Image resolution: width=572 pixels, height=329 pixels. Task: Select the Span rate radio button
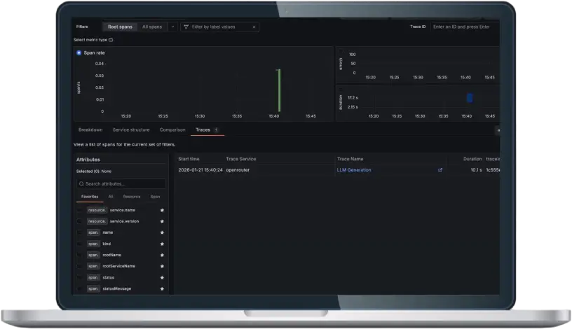(79, 52)
